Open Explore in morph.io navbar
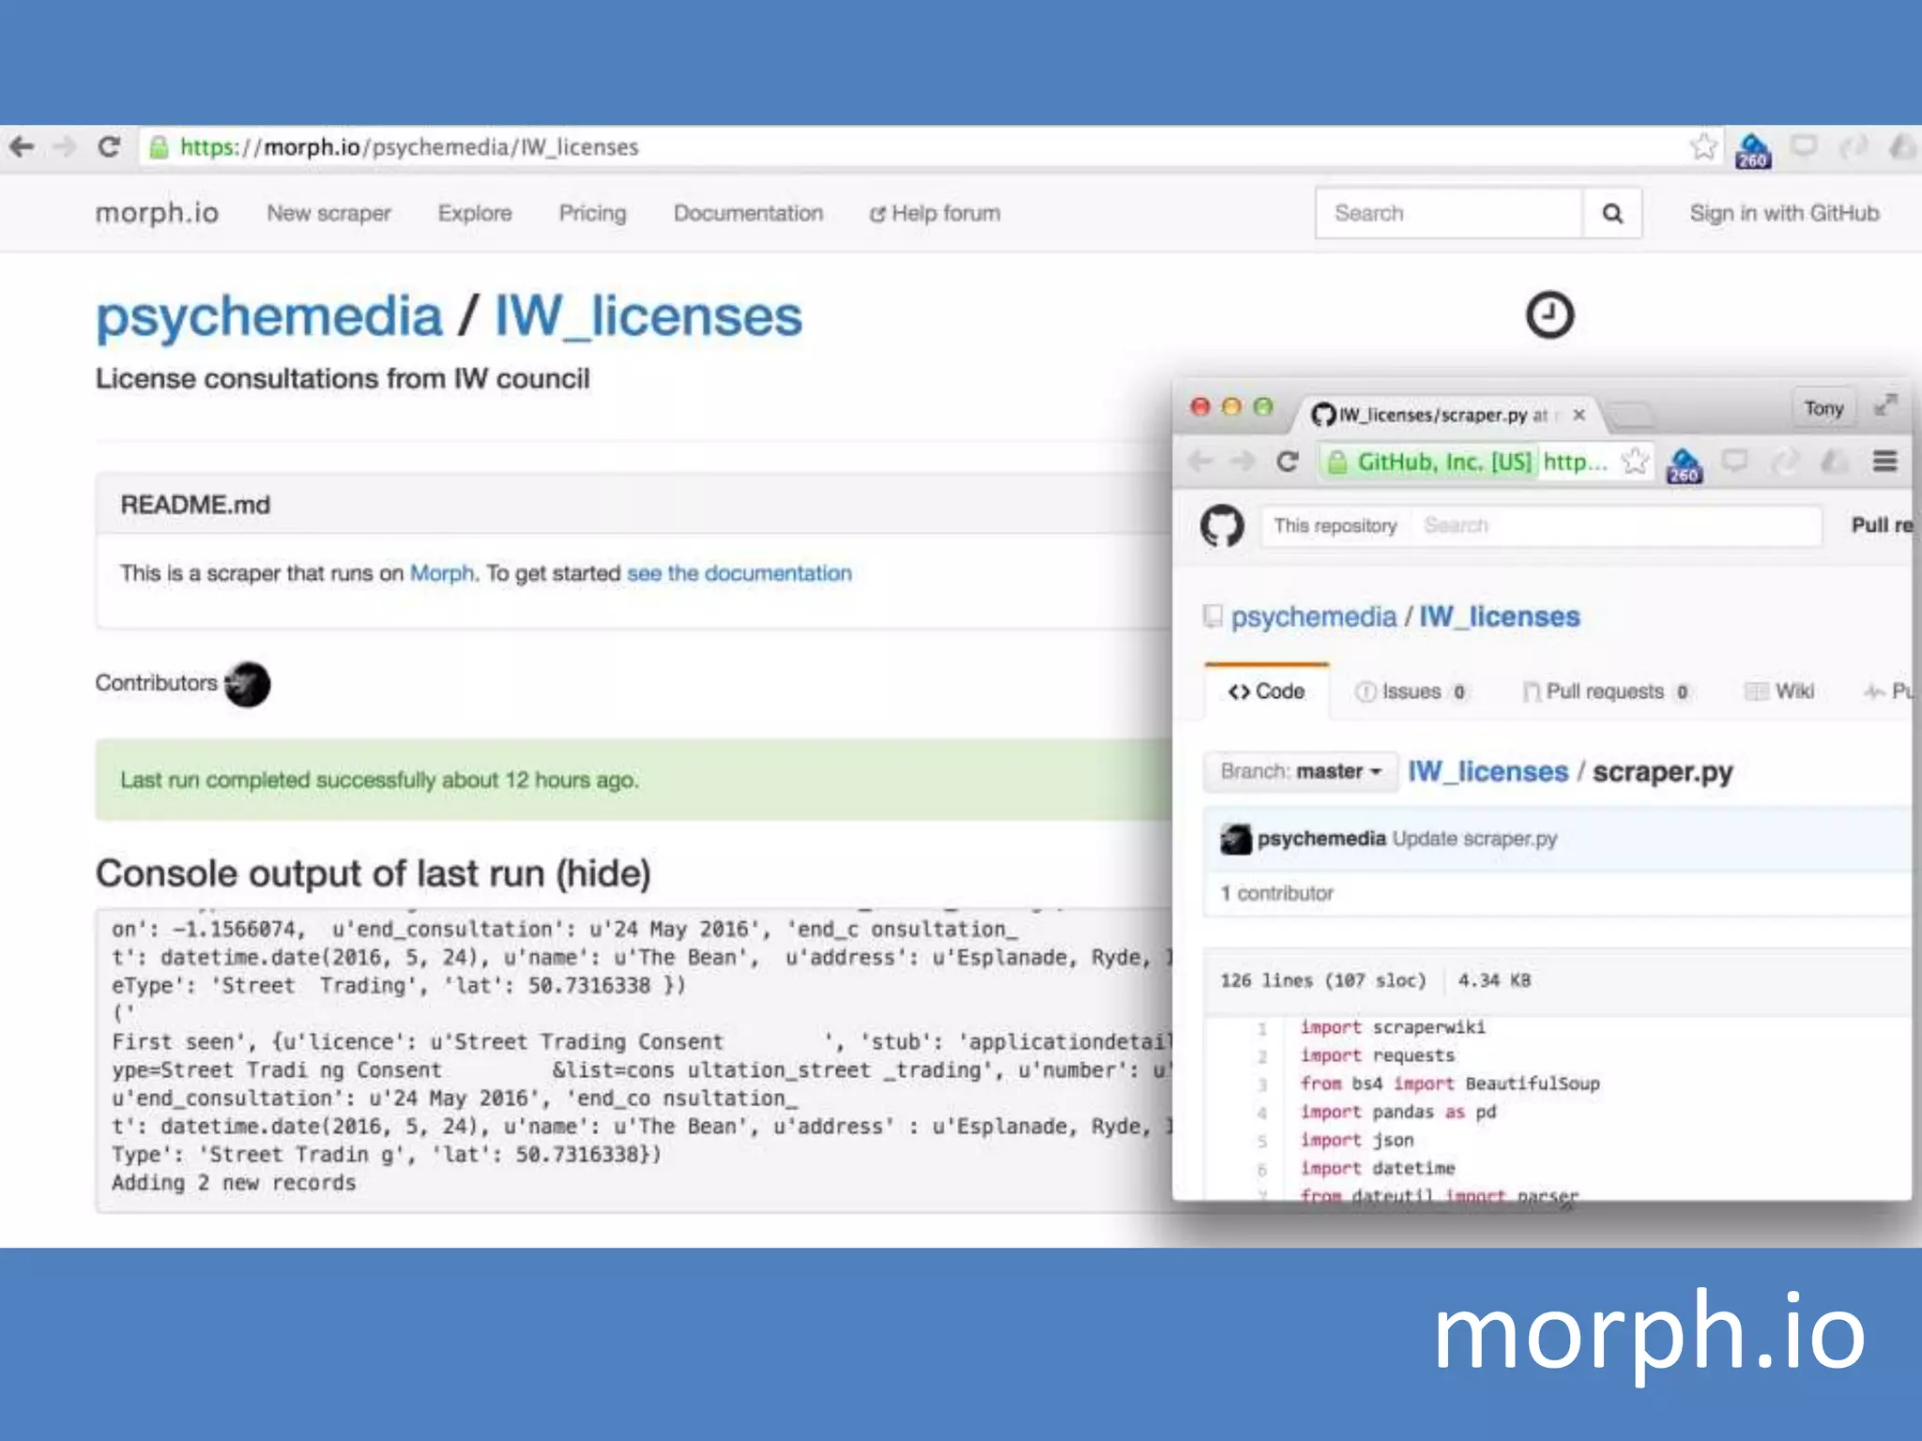Screen dimensions: 1922x1441 click(x=475, y=213)
